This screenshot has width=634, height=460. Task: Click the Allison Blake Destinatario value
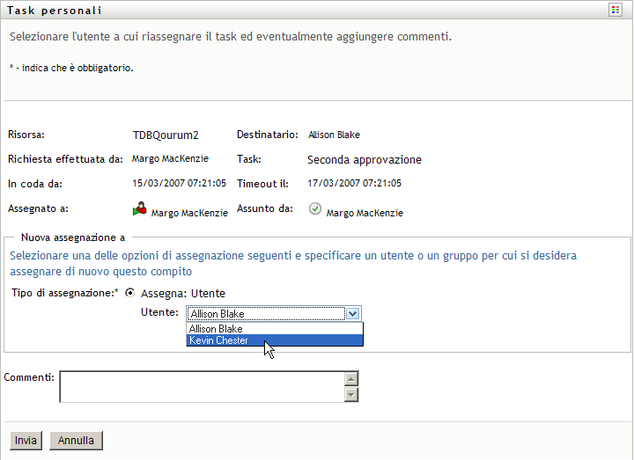click(x=334, y=135)
